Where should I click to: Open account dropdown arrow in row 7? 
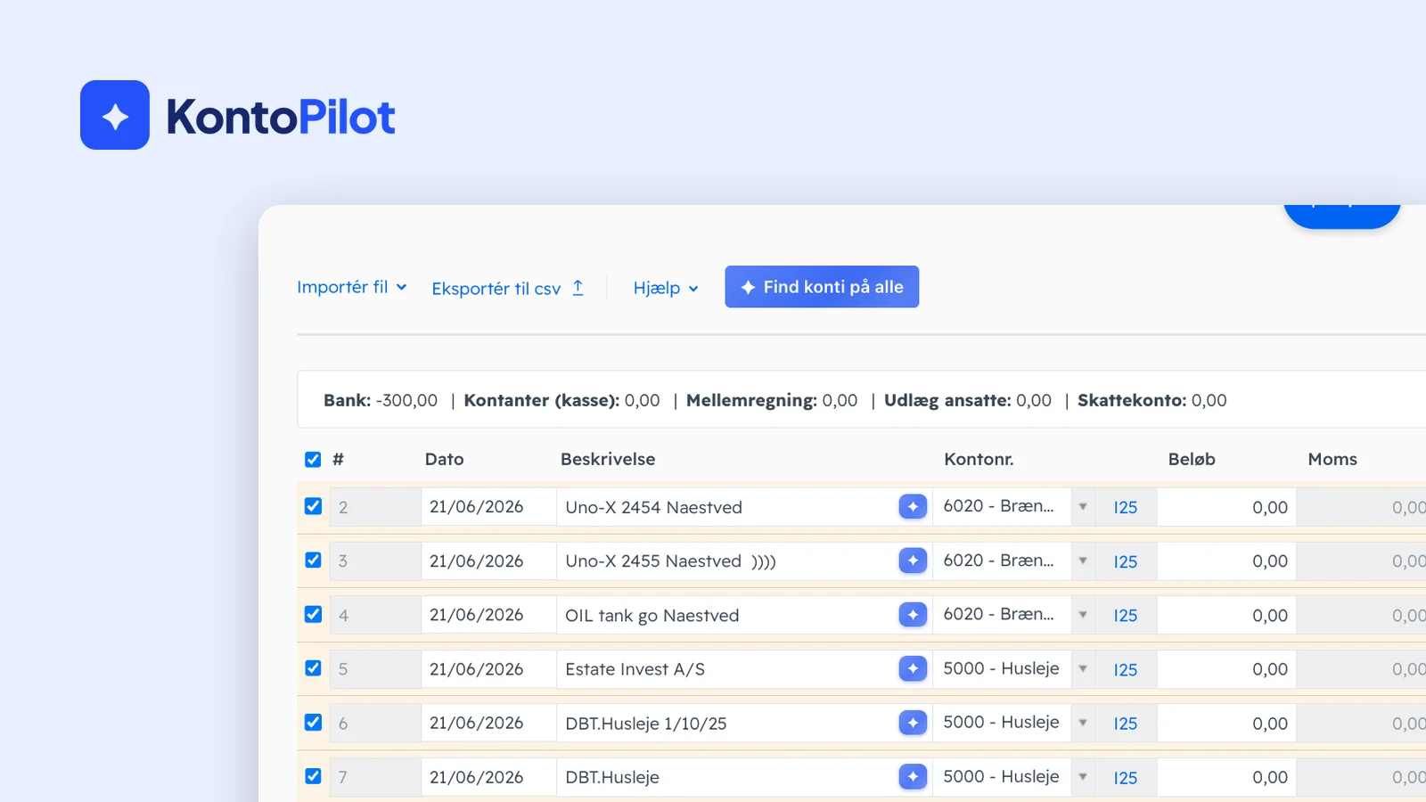coord(1083,776)
